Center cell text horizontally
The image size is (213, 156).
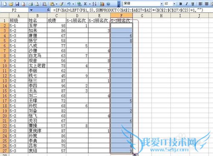pos(207,4)
